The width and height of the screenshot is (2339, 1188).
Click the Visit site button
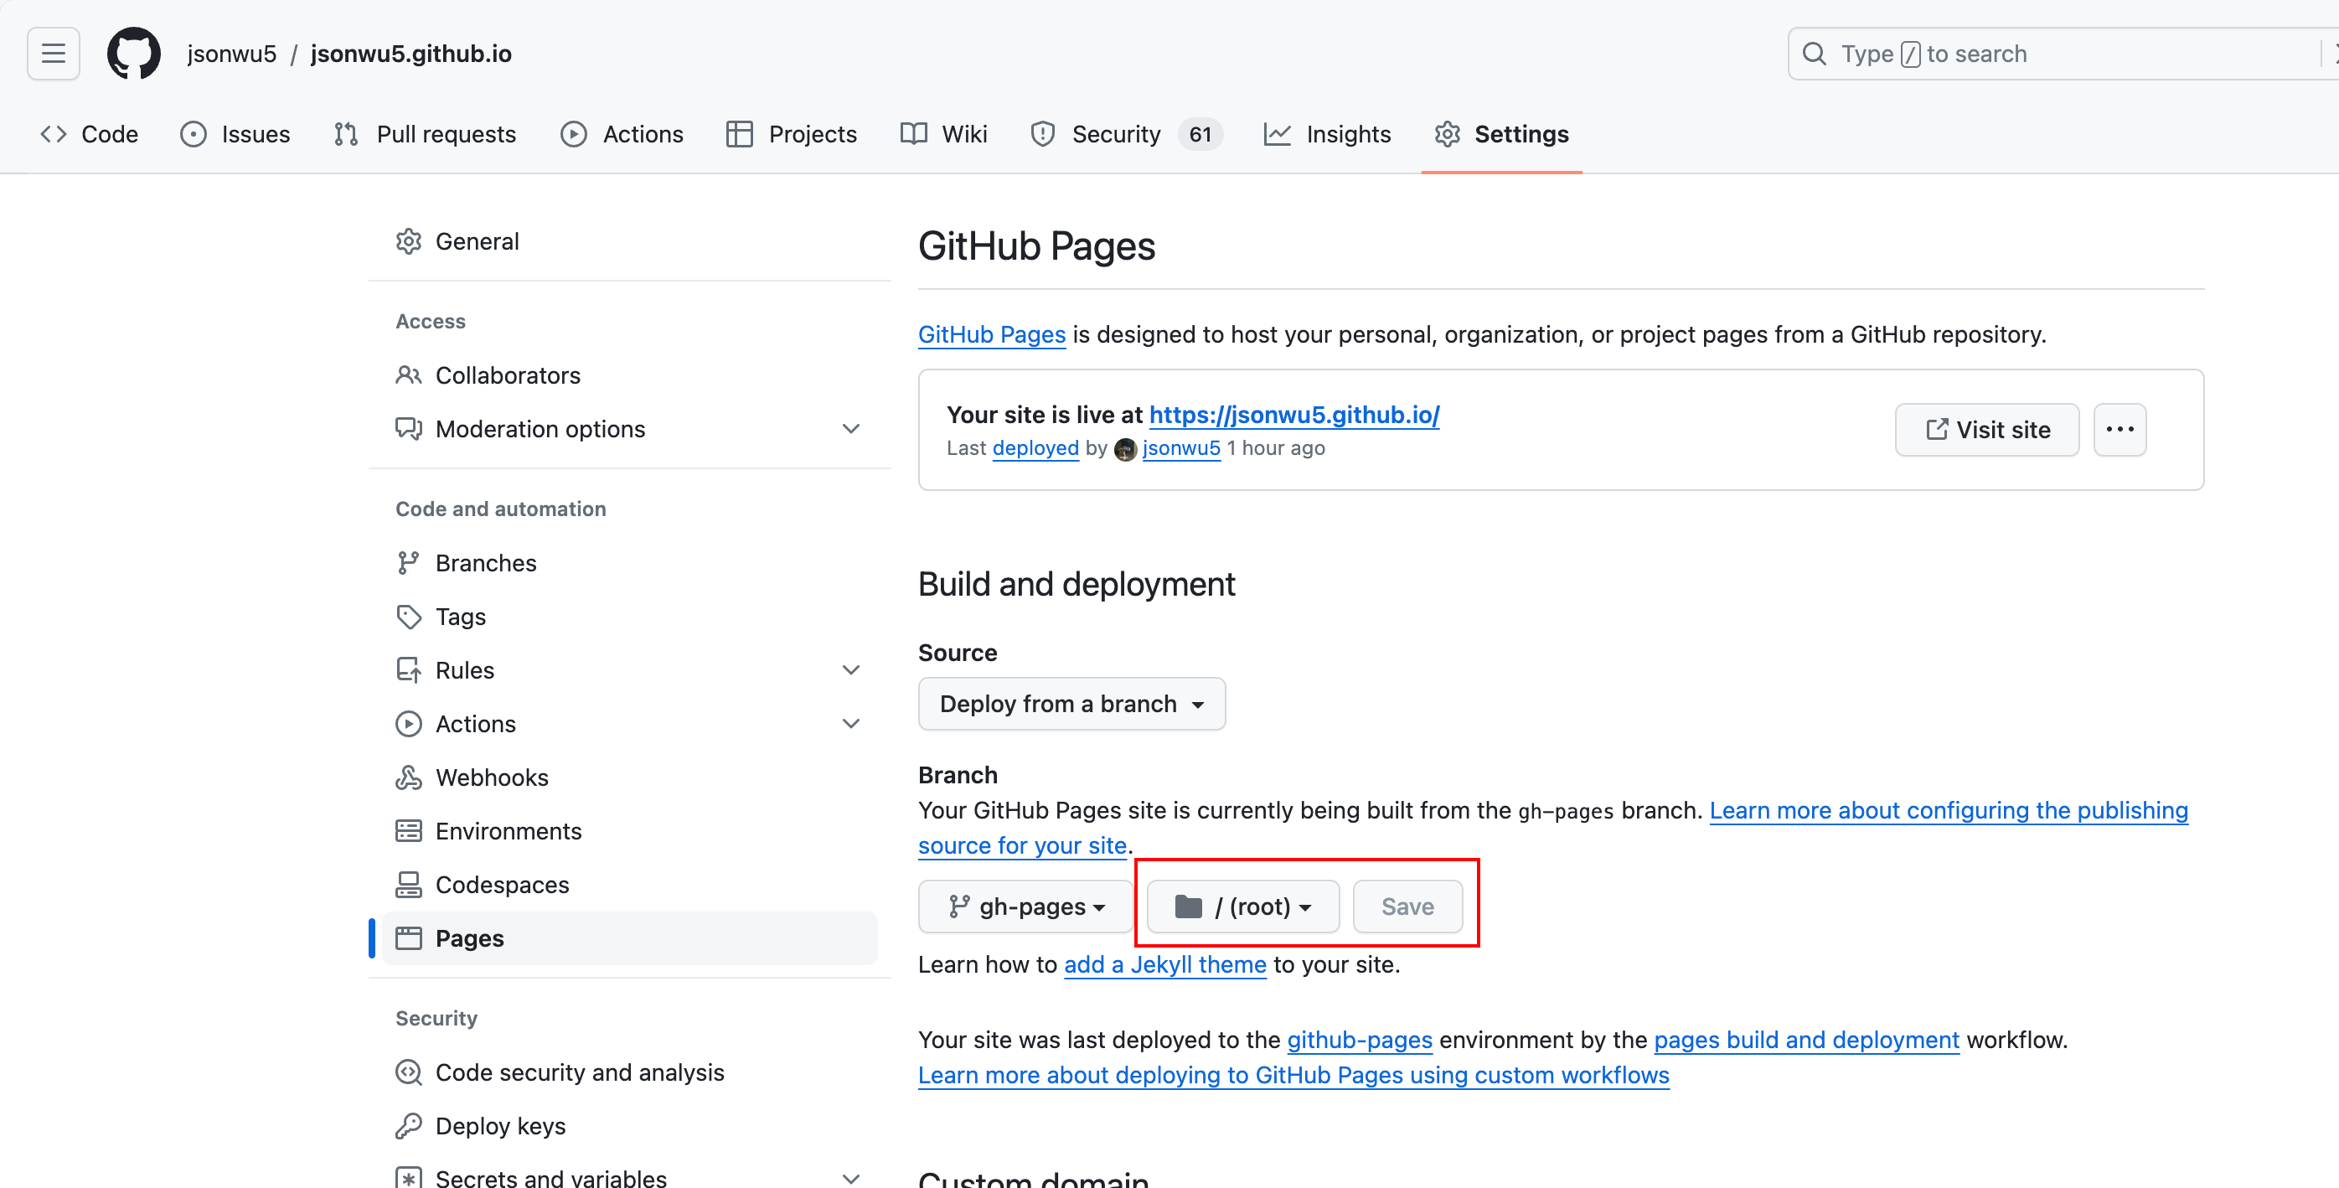pyautogui.click(x=1985, y=430)
